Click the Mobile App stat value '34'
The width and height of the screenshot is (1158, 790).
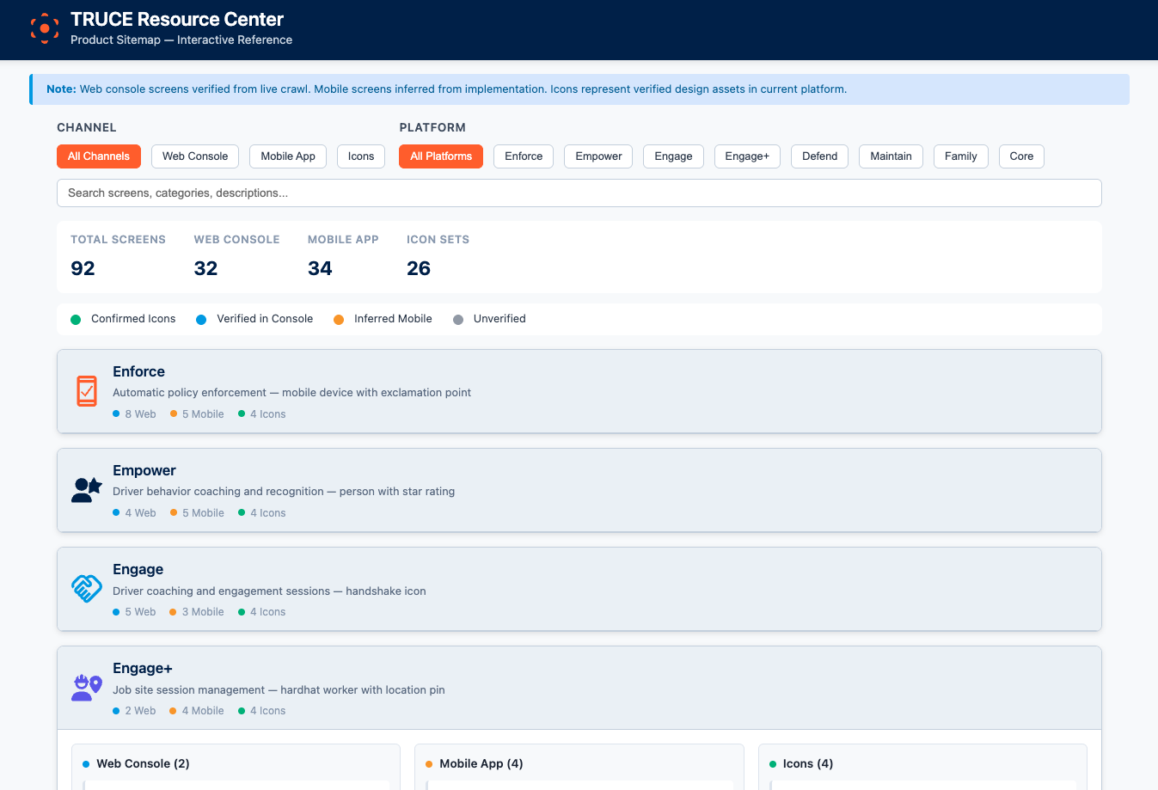point(320,268)
